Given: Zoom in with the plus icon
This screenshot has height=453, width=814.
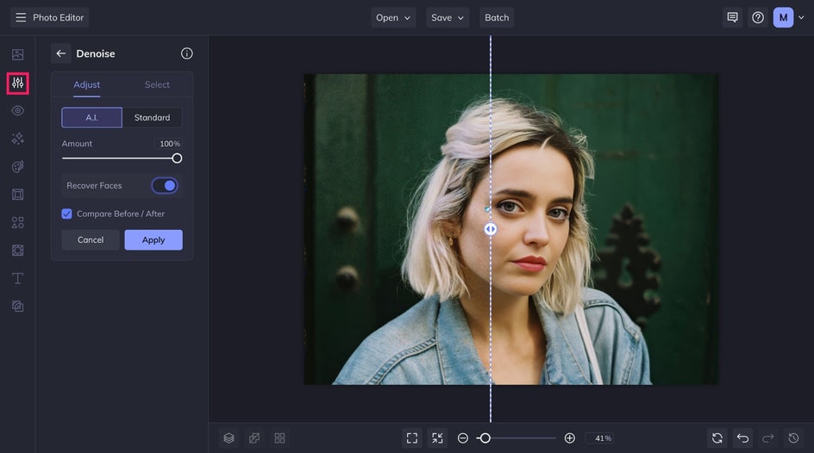Looking at the screenshot, I should point(569,438).
